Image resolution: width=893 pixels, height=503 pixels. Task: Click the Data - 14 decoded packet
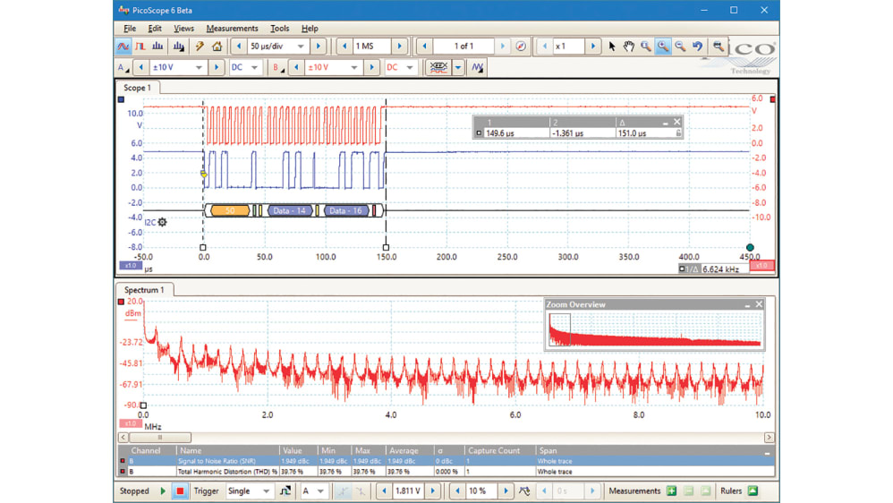(x=290, y=210)
